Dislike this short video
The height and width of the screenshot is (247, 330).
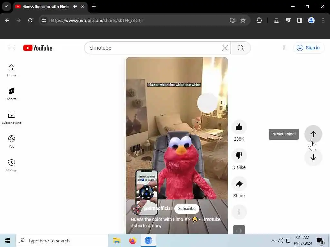coord(239,155)
